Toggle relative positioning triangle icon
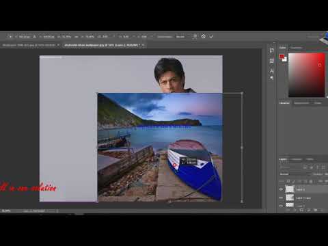 pyautogui.click(x=34, y=36)
